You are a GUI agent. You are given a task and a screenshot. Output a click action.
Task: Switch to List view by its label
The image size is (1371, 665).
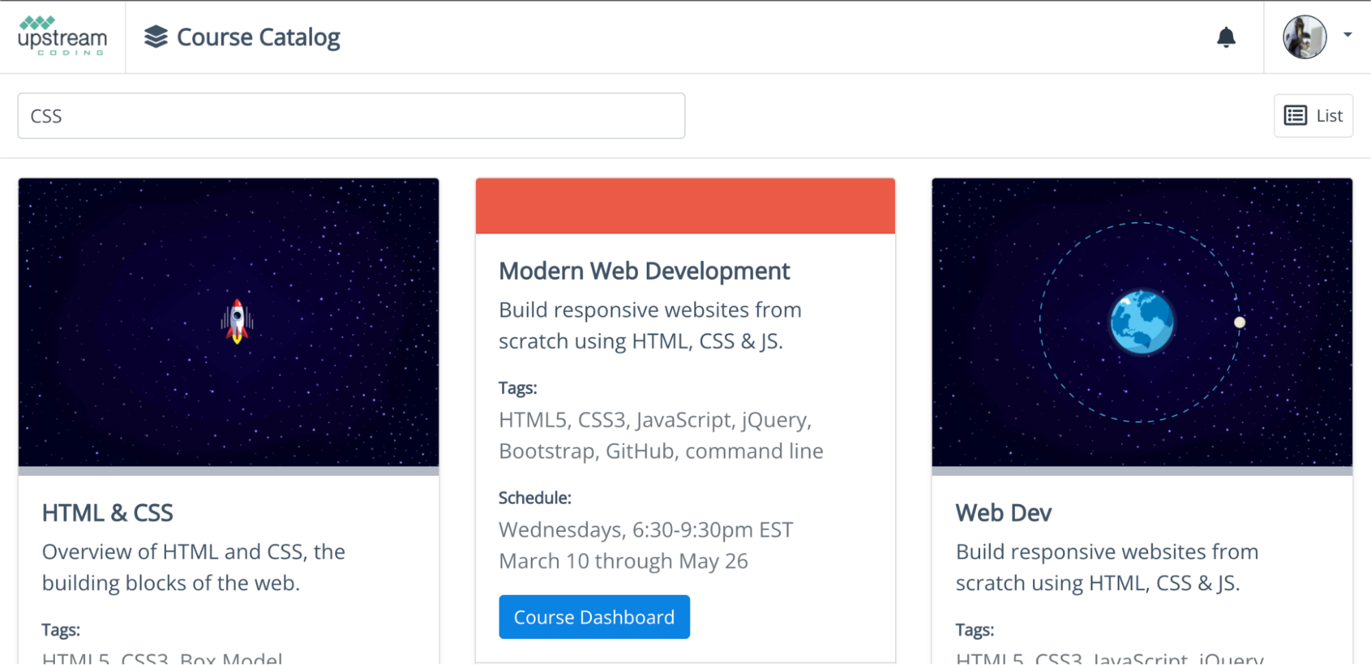(x=1328, y=116)
